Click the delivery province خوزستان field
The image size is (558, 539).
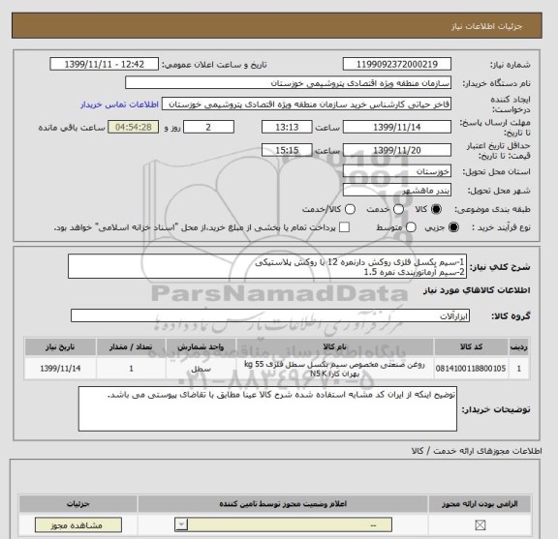click(397, 171)
